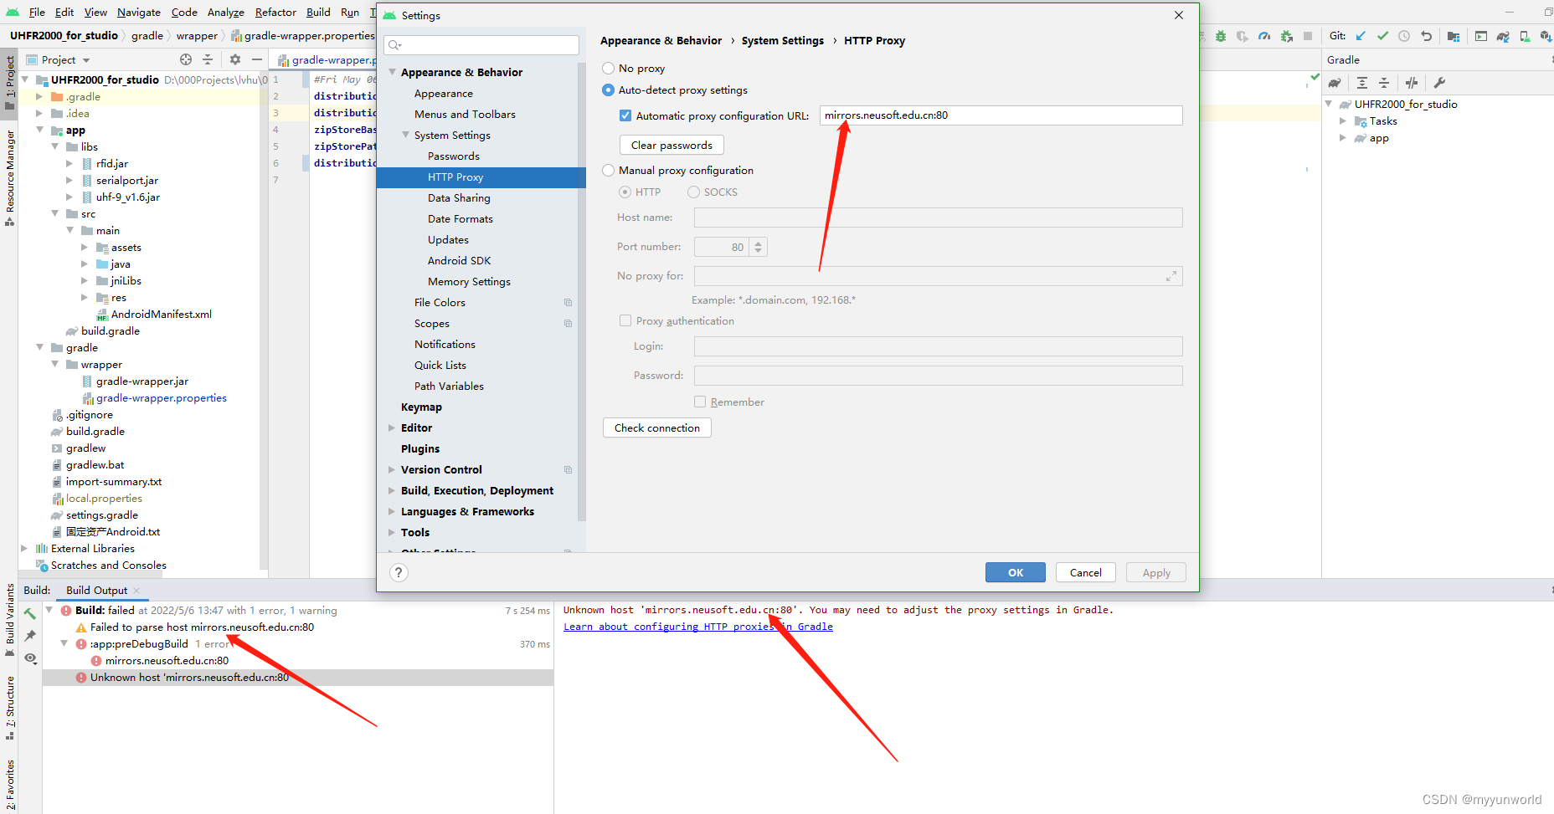Click the Port number spinner arrows
Image resolution: width=1554 pixels, height=814 pixels.
(758, 247)
